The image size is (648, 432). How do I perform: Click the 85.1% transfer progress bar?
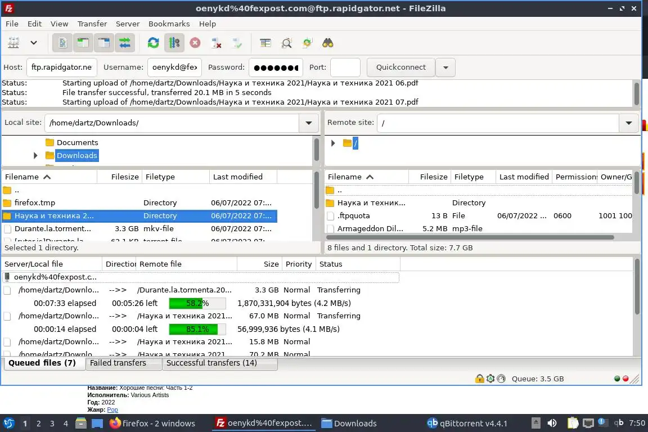click(197, 329)
